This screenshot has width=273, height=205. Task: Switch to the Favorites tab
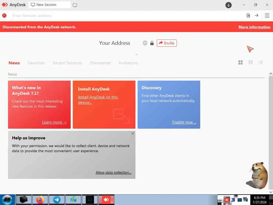[x=36, y=63]
